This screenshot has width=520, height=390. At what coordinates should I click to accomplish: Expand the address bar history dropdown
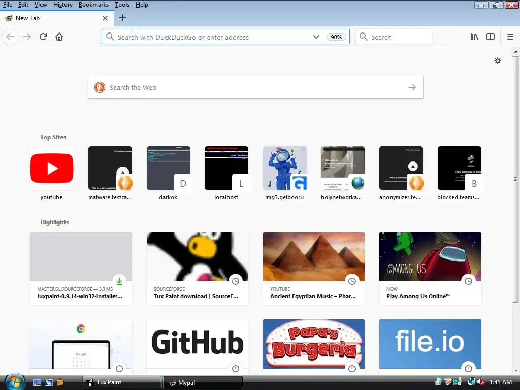coord(316,37)
